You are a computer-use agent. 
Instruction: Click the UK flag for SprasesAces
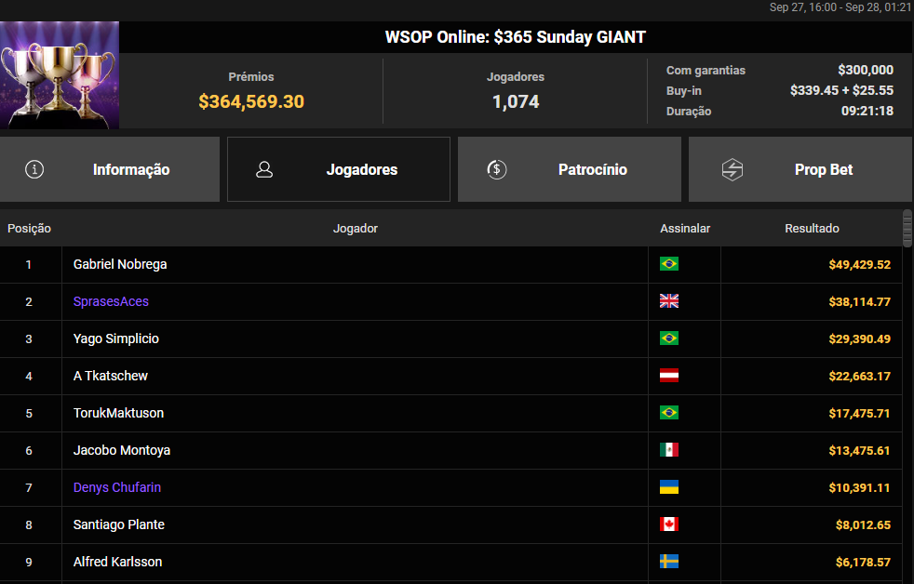pos(668,301)
